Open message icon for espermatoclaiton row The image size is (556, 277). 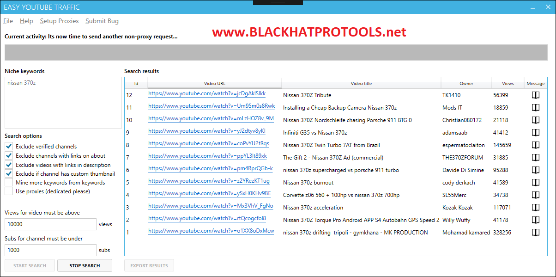click(x=535, y=145)
